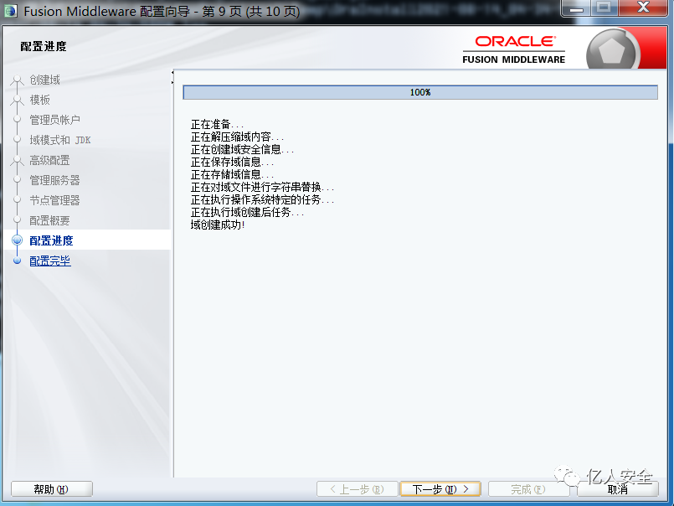Click the 完成(F) finish button
Screen dimensions: 674x506
click(528, 489)
